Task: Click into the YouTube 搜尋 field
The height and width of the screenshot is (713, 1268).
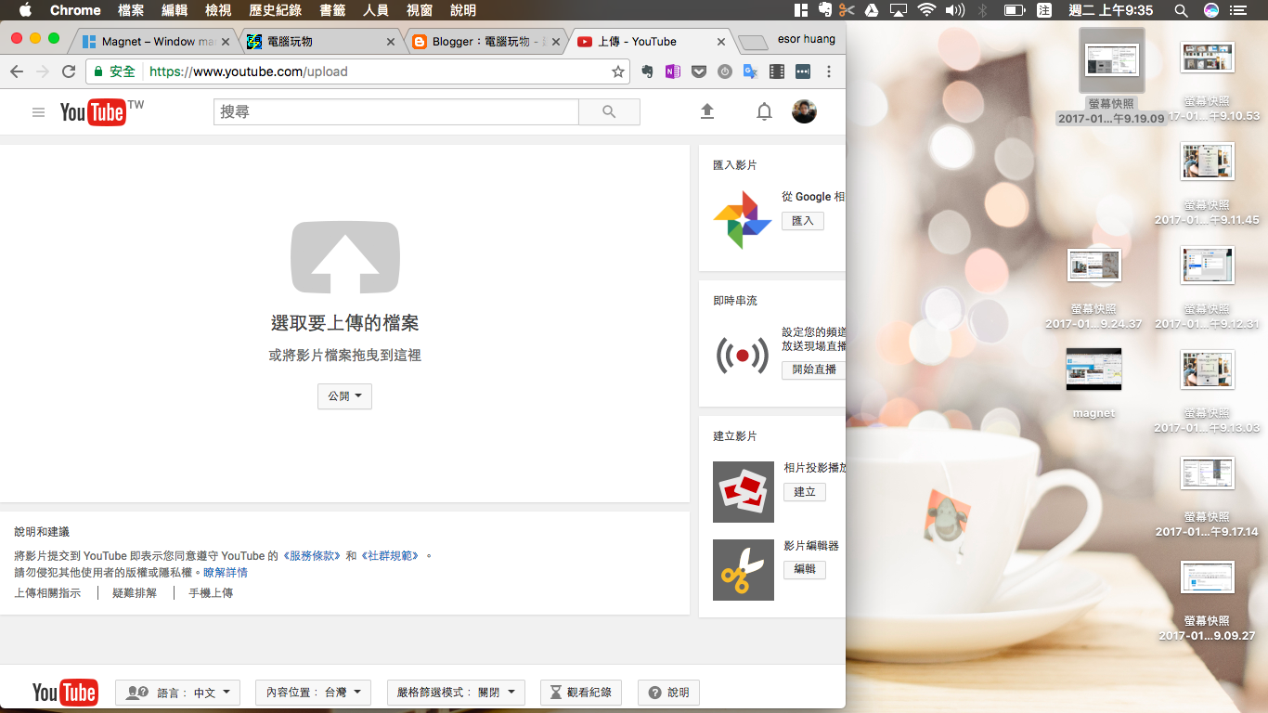Action: point(396,111)
